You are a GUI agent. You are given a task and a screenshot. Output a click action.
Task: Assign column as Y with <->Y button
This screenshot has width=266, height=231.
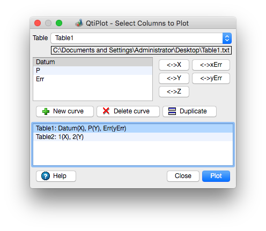coord(174,78)
